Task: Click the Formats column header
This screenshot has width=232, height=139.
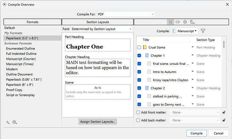Action: tap(32, 22)
